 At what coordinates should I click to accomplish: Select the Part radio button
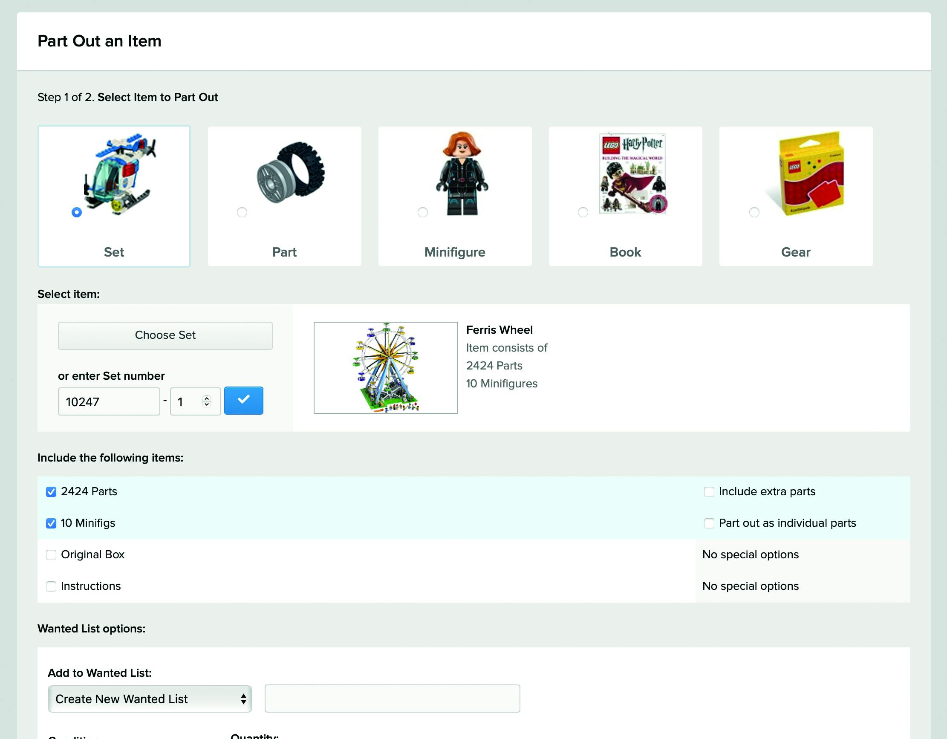[x=242, y=213]
